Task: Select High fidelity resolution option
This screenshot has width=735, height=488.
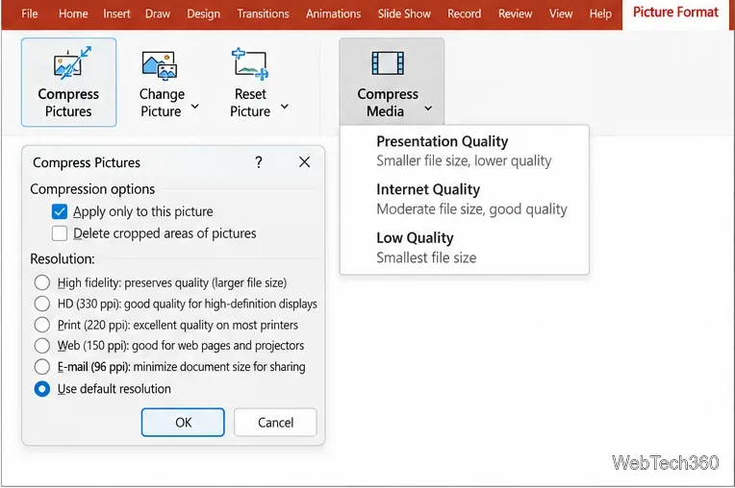Action: point(41,282)
